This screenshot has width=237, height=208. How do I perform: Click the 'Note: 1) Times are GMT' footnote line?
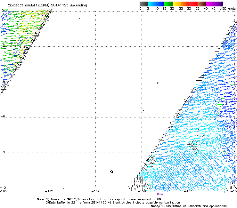(x=99, y=199)
